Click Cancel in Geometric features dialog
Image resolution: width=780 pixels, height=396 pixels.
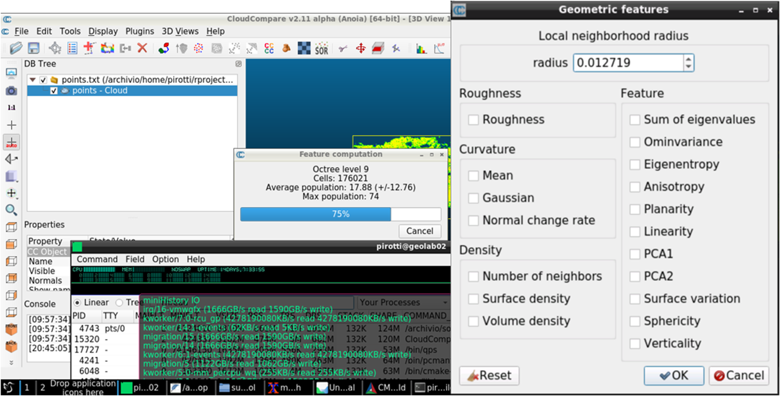point(739,376)
